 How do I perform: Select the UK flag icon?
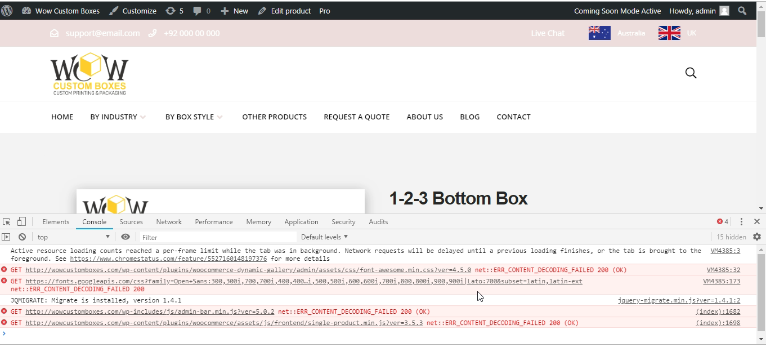click(669, 33)
